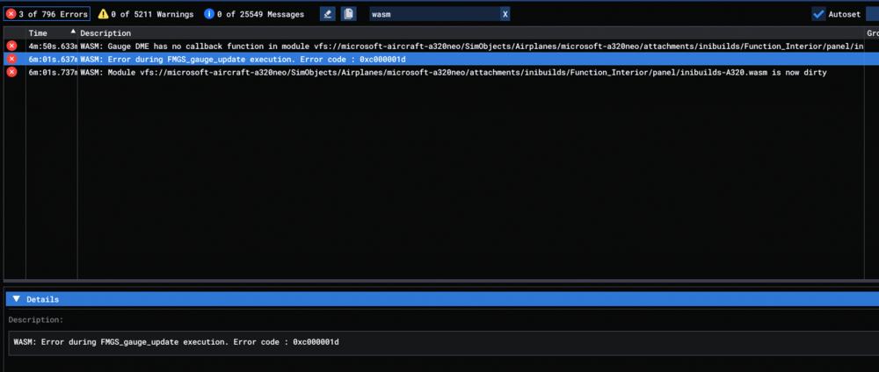Toggle the Messages filter
The image size is (879, 372).
(254, 14)
